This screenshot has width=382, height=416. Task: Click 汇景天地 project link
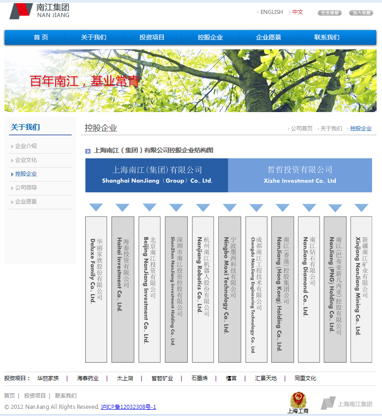point(265,378)
